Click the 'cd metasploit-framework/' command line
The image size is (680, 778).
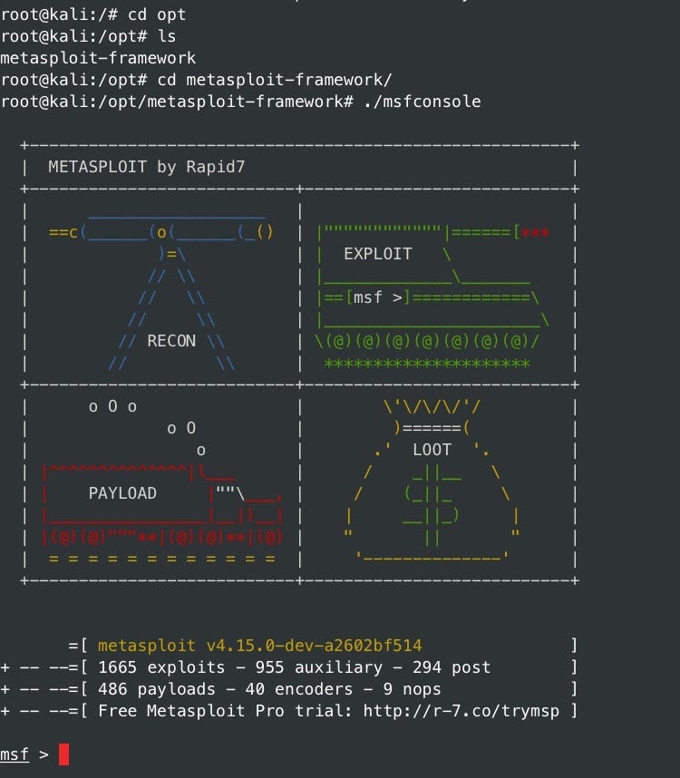click(196, 80)
